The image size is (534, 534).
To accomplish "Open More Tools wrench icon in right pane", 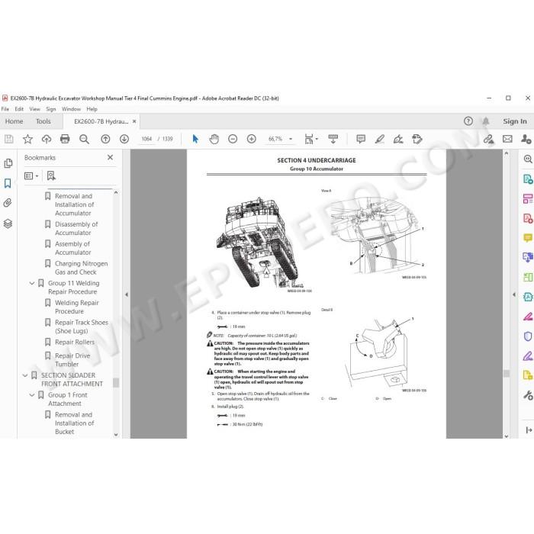I will 528,395.
